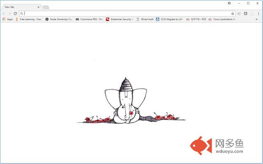Open the Wired-Auth bookmark
The image size is (263, 164).
(x=145, y=19)
